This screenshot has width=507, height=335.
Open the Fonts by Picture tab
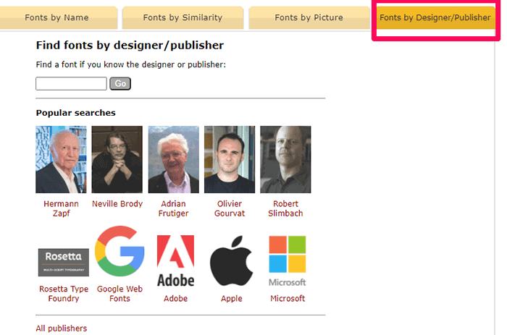coord(309,17)
